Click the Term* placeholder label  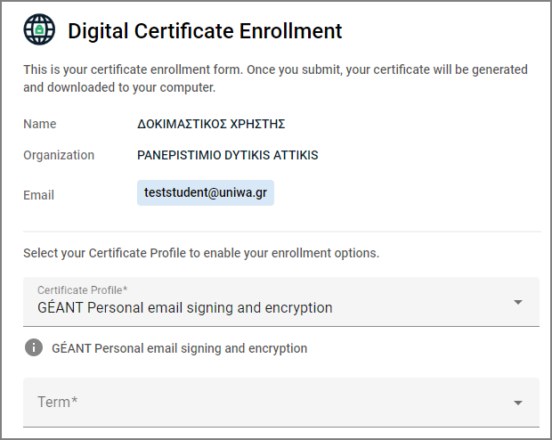(x=57, y=402)
